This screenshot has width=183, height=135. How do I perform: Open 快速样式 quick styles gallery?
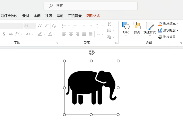(x=150, y=29)
